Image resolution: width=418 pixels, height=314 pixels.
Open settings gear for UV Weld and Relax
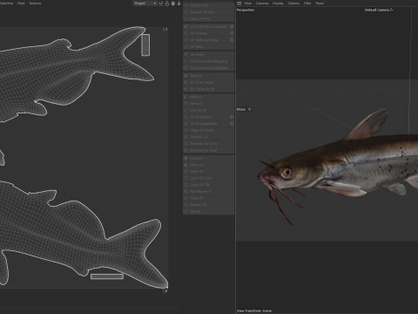[232, 40]
